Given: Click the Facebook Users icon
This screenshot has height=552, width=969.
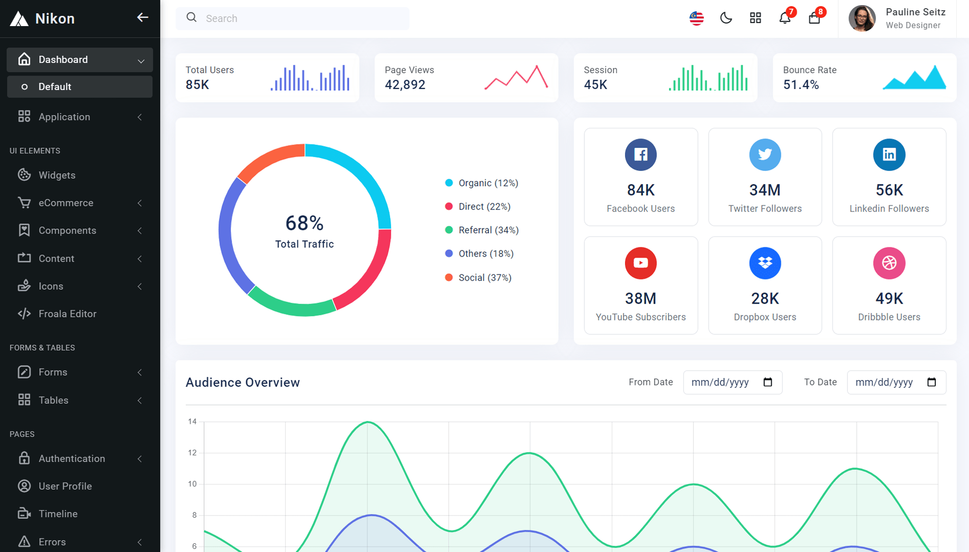Looking at the screenshot, I should tap(640, 154).
